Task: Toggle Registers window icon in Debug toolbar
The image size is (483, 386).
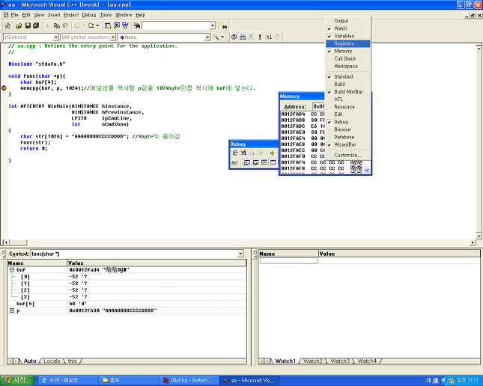Action: tap(264, 162)
